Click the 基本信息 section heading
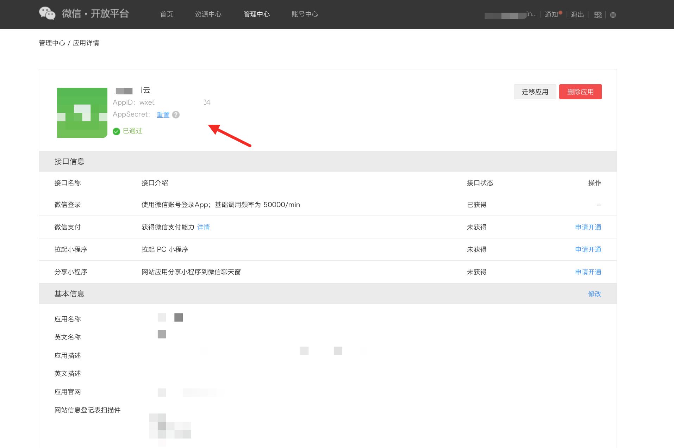This screenshot has height=448, width=674. 69,294
